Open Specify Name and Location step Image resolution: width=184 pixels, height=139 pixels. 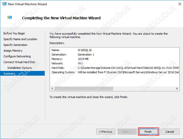(20, 39)
